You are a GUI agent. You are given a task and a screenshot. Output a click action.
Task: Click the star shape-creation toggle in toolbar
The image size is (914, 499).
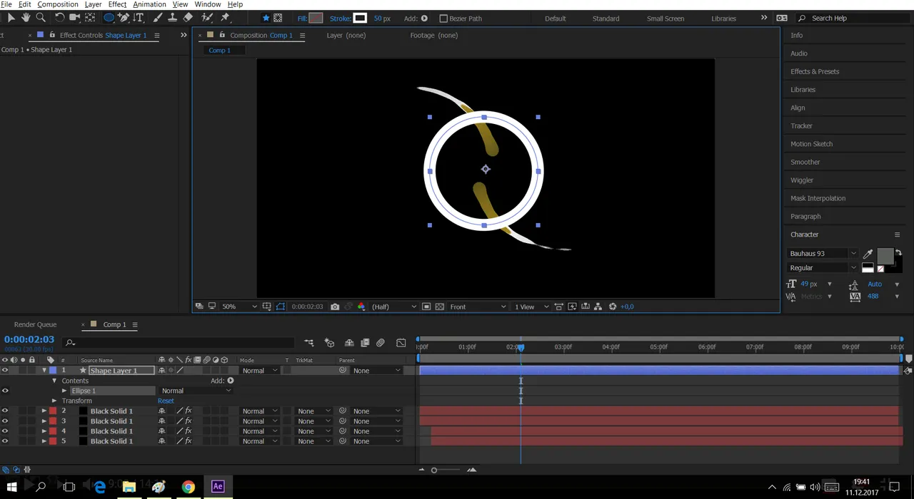click(266, 19)
